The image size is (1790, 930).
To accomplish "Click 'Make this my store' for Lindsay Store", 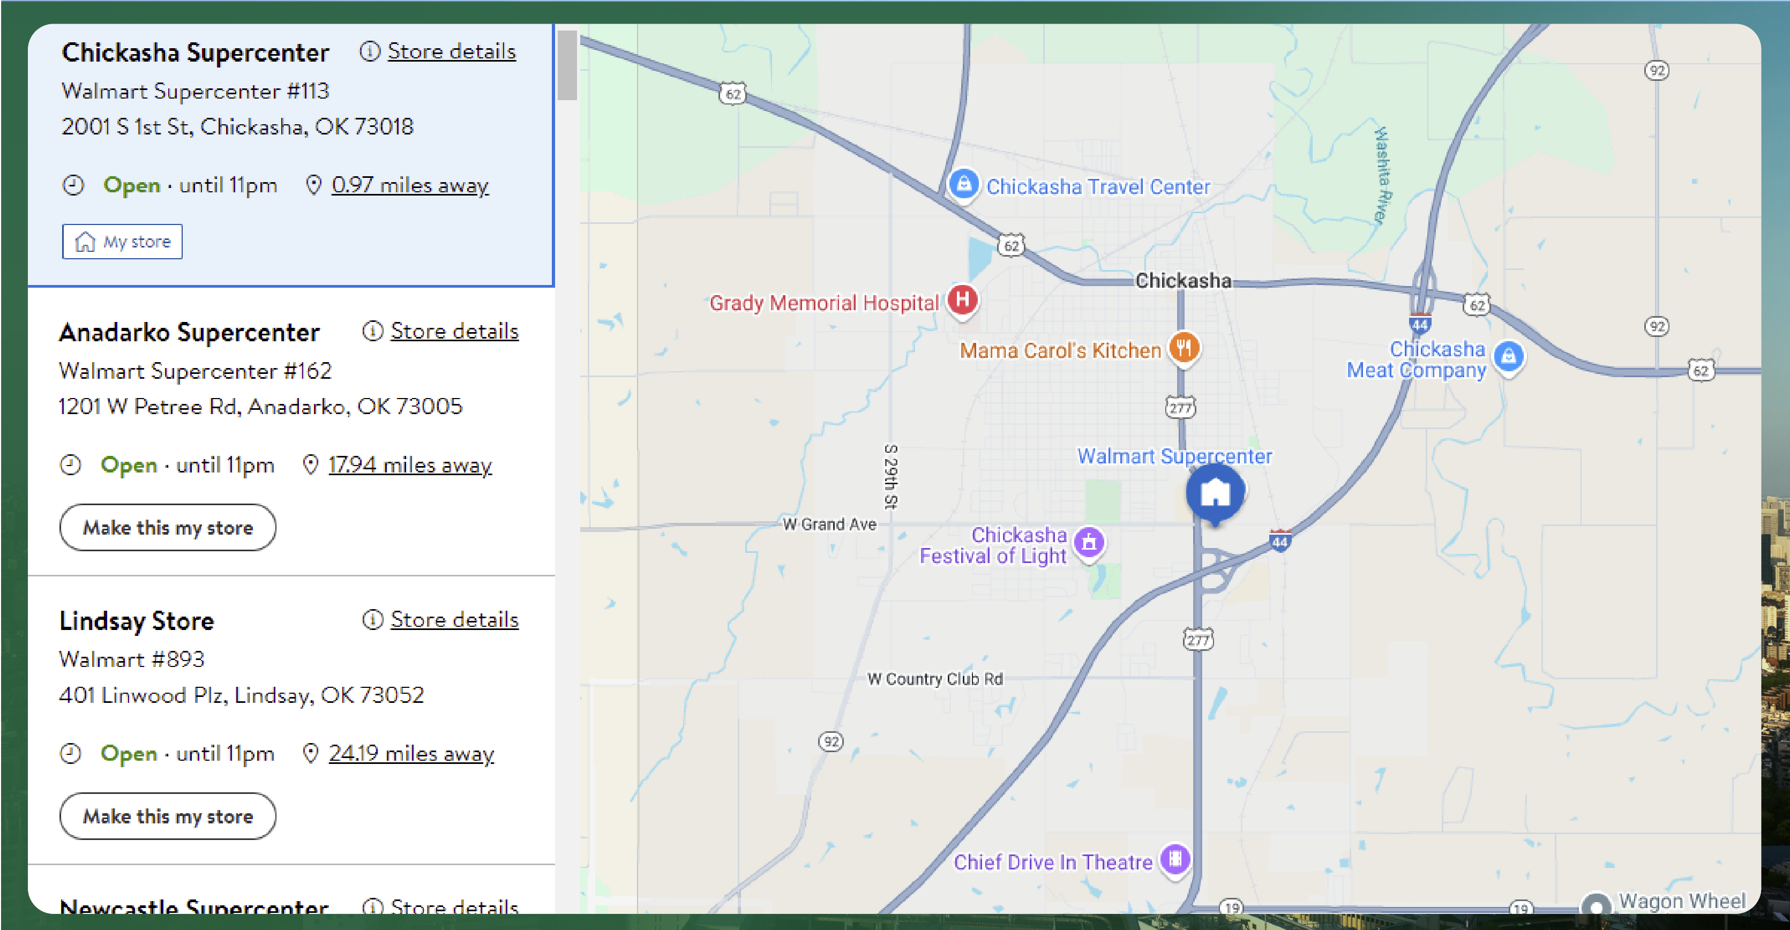I will point(167,816).
